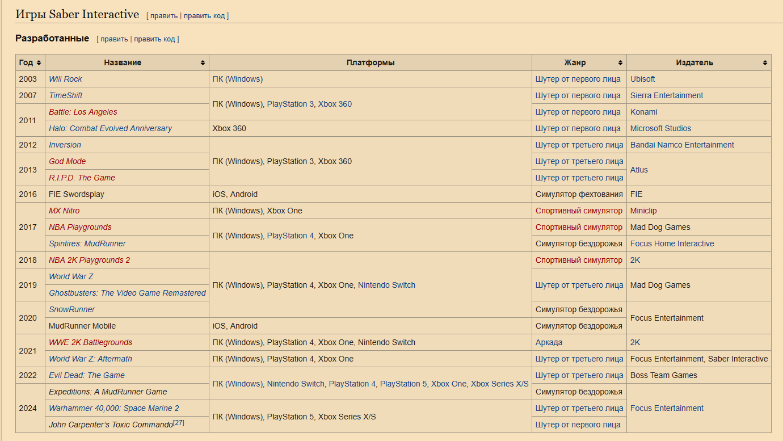Open PlayStation 4 link in NBA Playgrounds row

290,236
